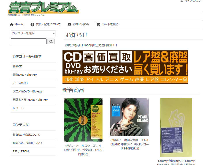Go to アニメ系DVD・Blu-ray category

(27, 92)
